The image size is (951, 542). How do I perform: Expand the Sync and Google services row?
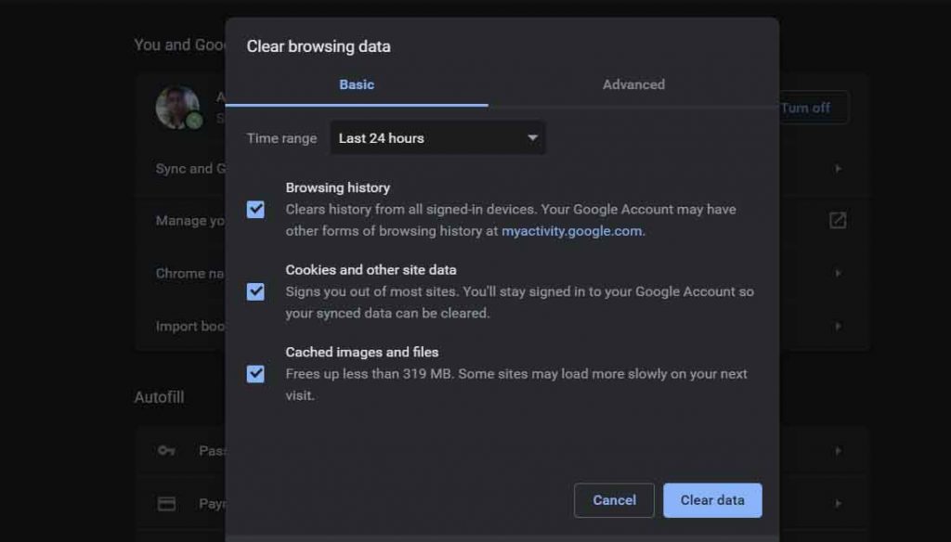tap(838, 168)
